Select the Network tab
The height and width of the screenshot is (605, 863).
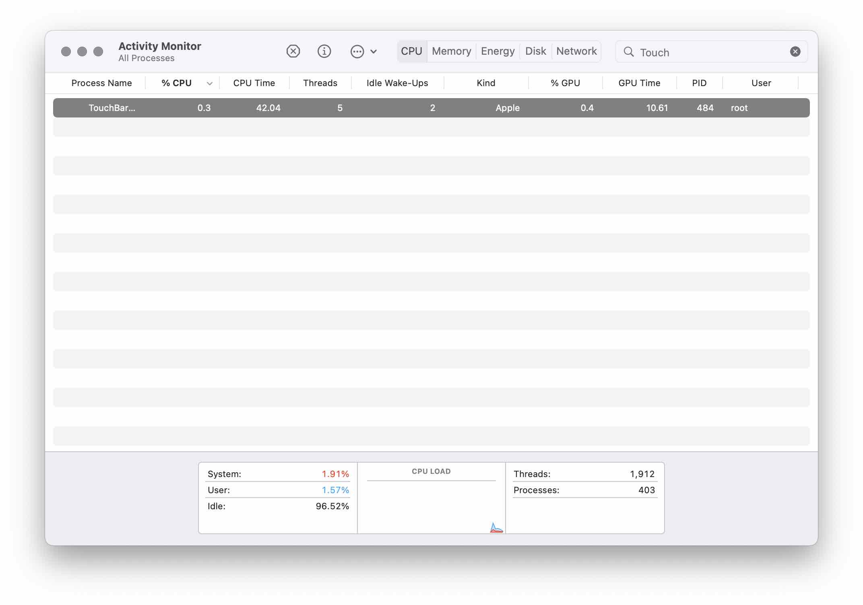[x=576, y=51]
